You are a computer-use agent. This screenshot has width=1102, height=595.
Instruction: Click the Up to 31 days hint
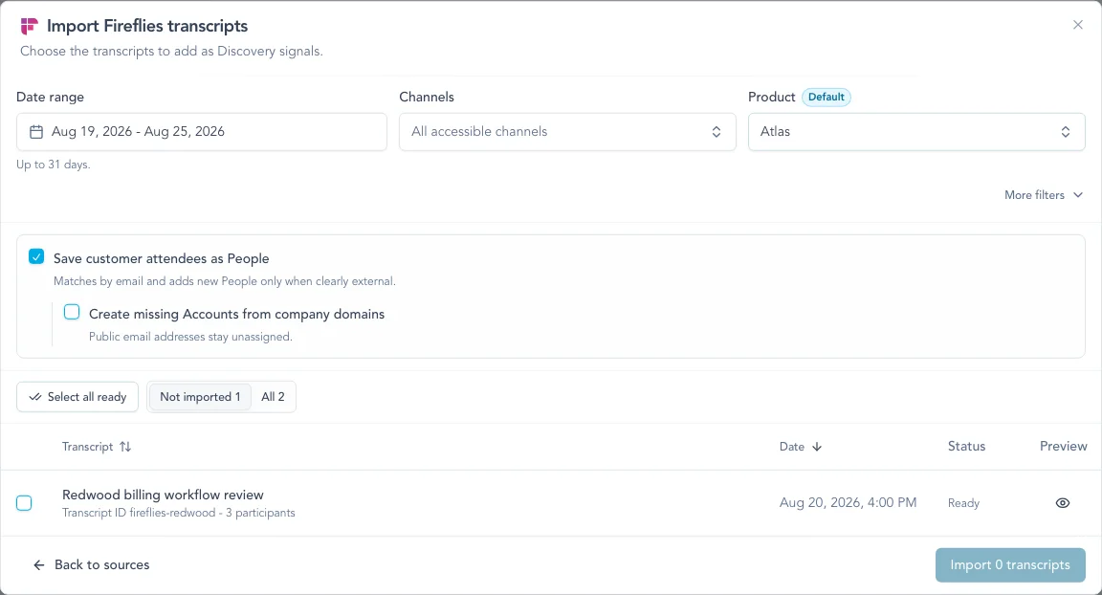54,165
